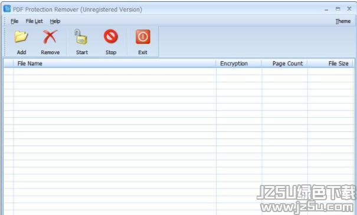This screenshot has height=215, width=357.
Task: Click the red Stop icon
Action: 111,37
